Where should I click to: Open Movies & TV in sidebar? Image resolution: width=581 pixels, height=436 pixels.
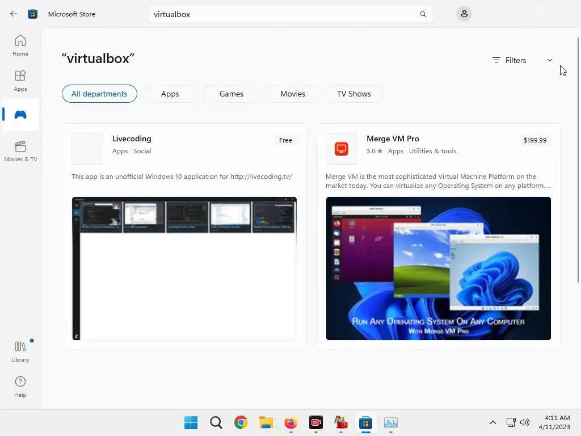[20, 151]
